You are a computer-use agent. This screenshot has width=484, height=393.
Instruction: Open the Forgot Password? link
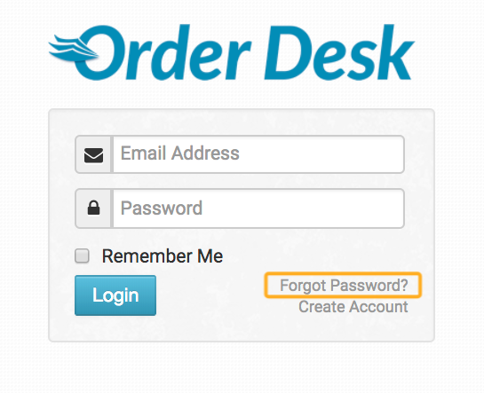click(x=344, y=286)
